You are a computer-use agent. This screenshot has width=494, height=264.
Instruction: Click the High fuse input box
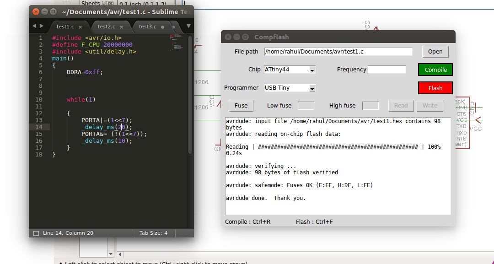[370, 106]
